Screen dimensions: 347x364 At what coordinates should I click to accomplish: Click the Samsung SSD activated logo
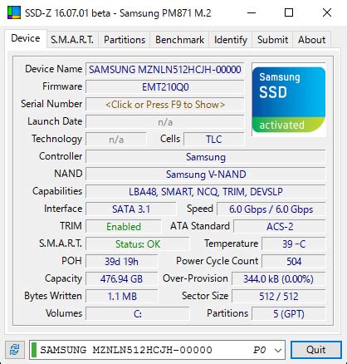pyautogui.click(x=289, y=100)
